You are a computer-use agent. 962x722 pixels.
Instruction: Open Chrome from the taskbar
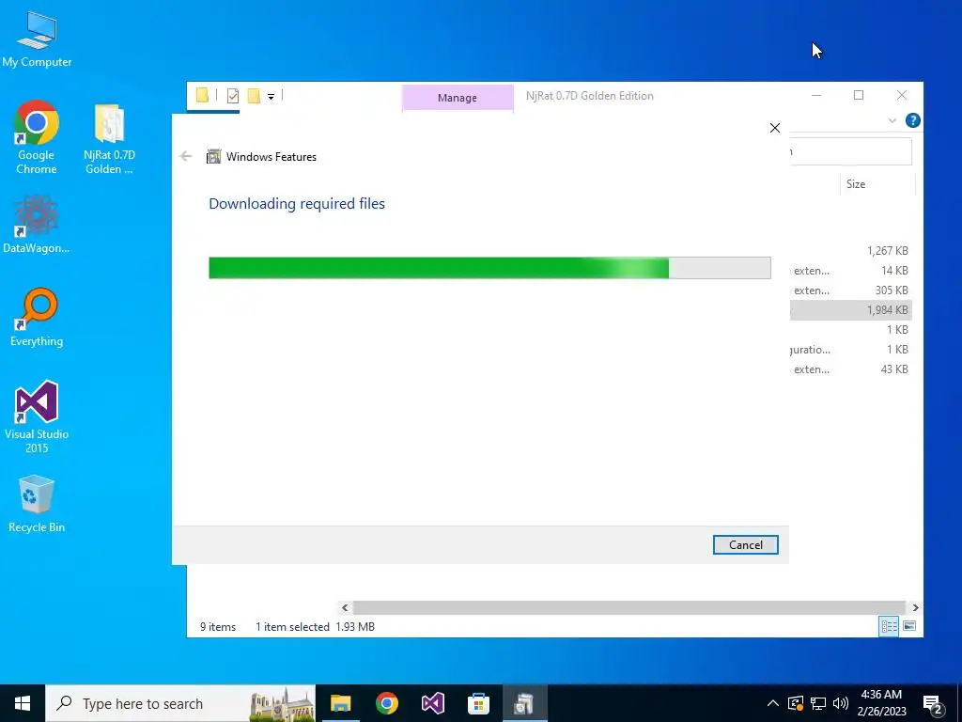(x=386, y=703)
